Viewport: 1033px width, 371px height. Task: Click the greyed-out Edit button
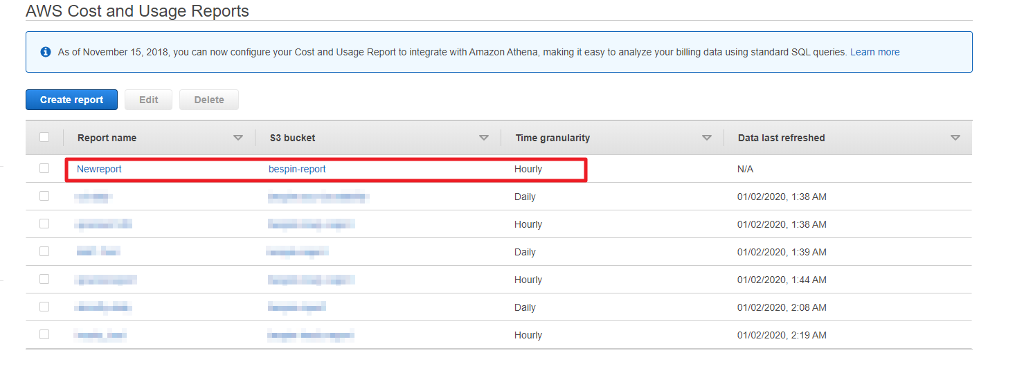point(149,100)
